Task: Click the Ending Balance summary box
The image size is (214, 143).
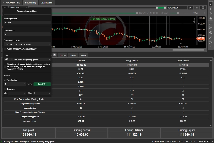Action: [x=134, y=133]
